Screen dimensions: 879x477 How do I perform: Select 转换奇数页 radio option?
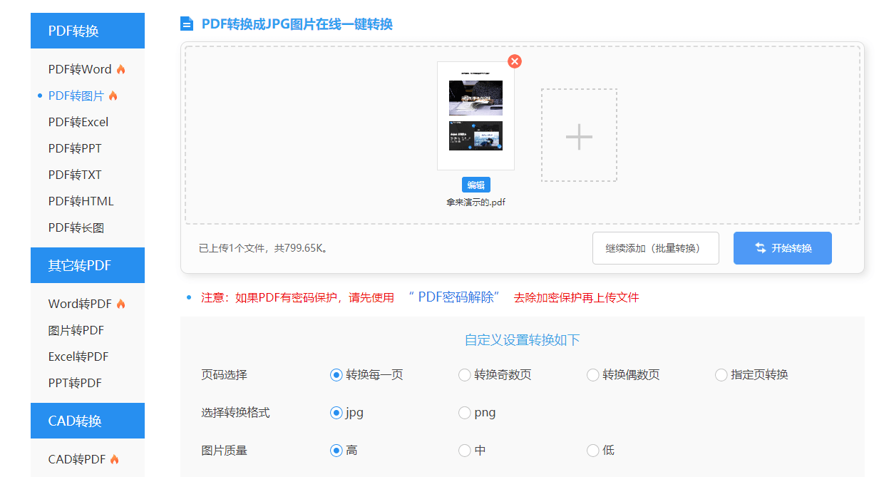click(464, 374)
